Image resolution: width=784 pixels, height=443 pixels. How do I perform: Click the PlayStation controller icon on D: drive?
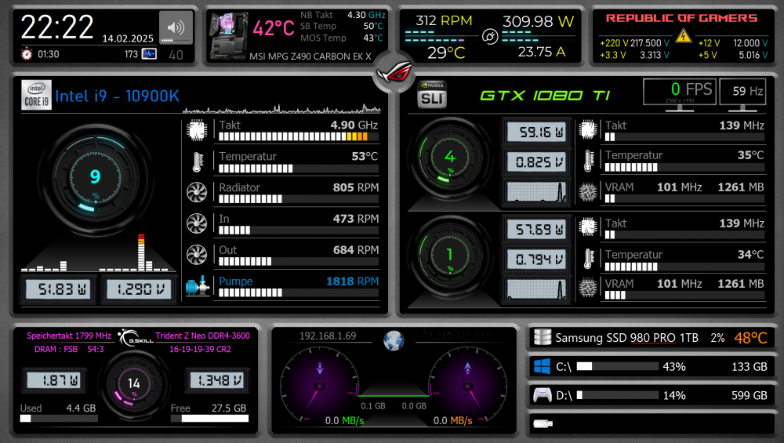click(541, 395)
